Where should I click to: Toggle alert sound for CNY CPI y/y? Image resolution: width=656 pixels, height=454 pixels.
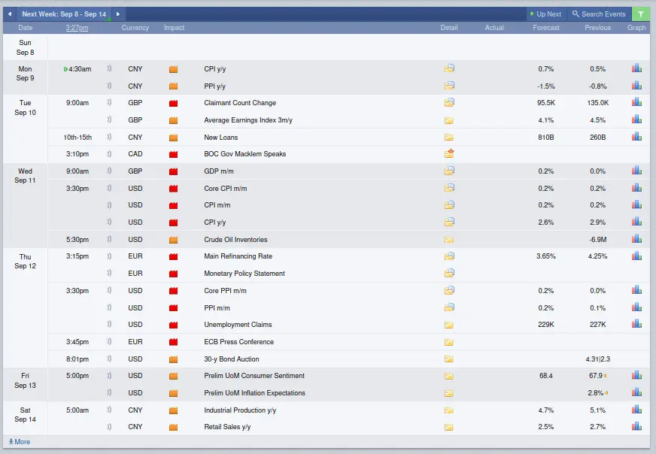[109, 68]
